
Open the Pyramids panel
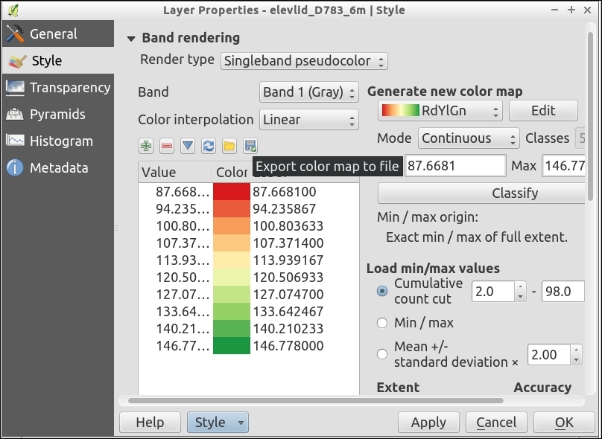tap(57, 115)
